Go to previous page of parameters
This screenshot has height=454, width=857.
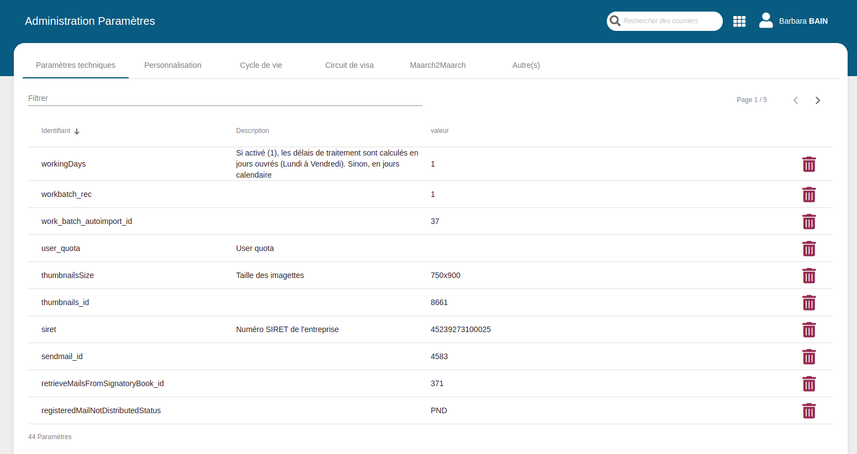pyautogui.click(x=796, y=100)
